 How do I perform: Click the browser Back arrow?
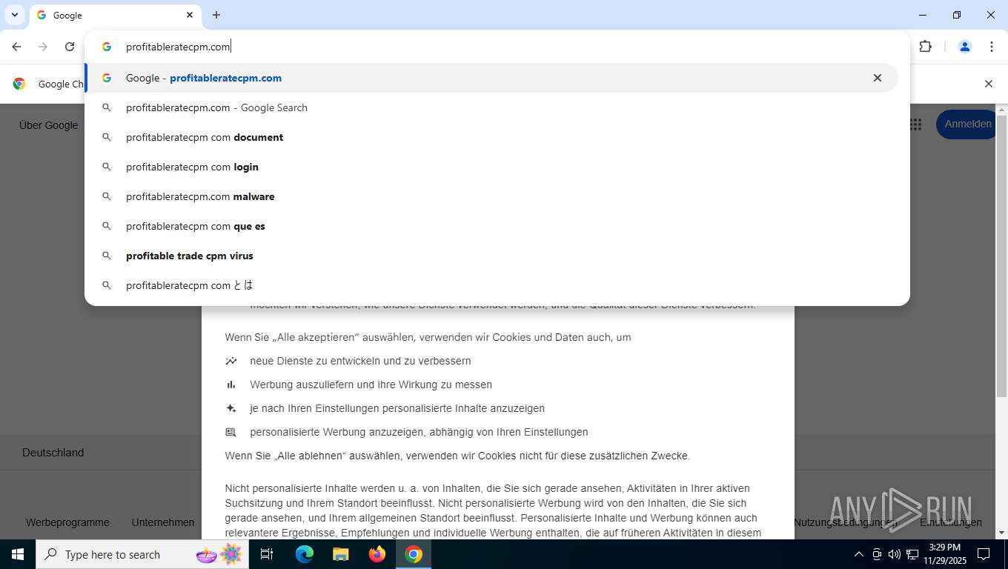(16, 47)
